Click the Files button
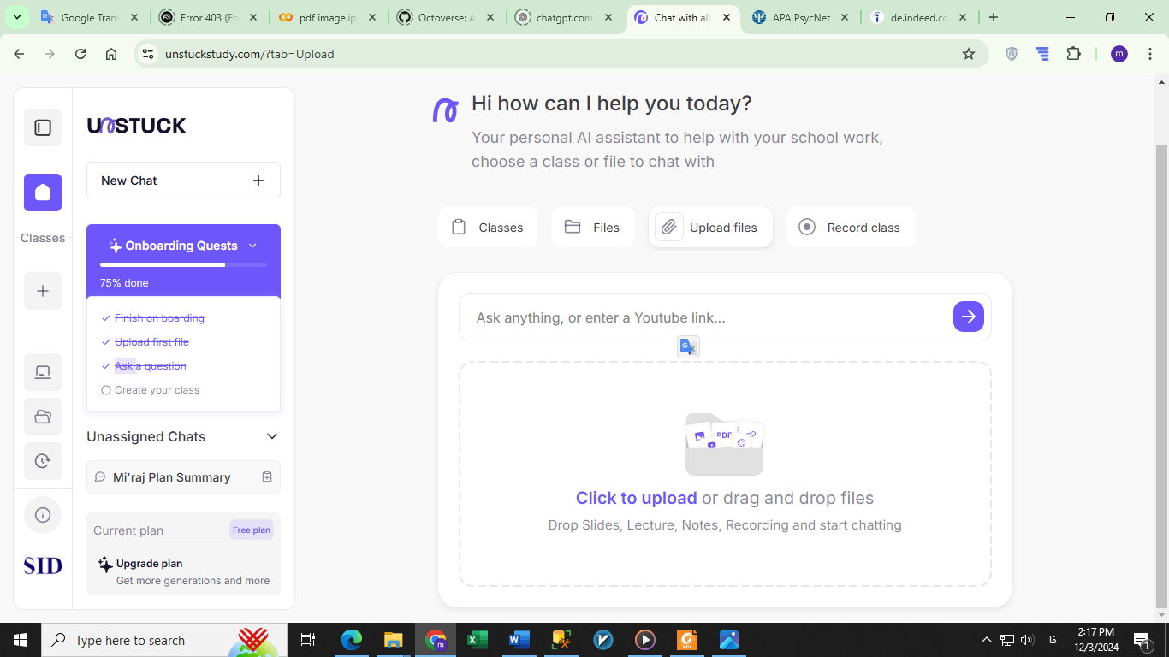1169x657 pixels. (593, 227)
